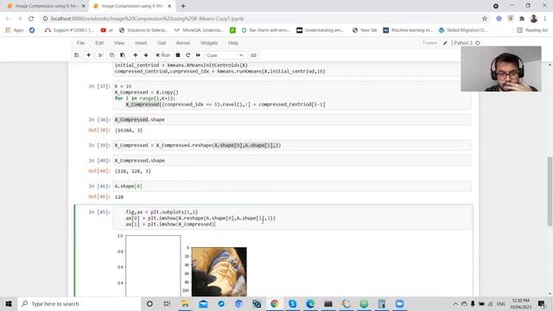The width and height of the screenshot is (553, 311).
Task: Paste cells below using clipboard icon
Action: click(x=123, y=55)
